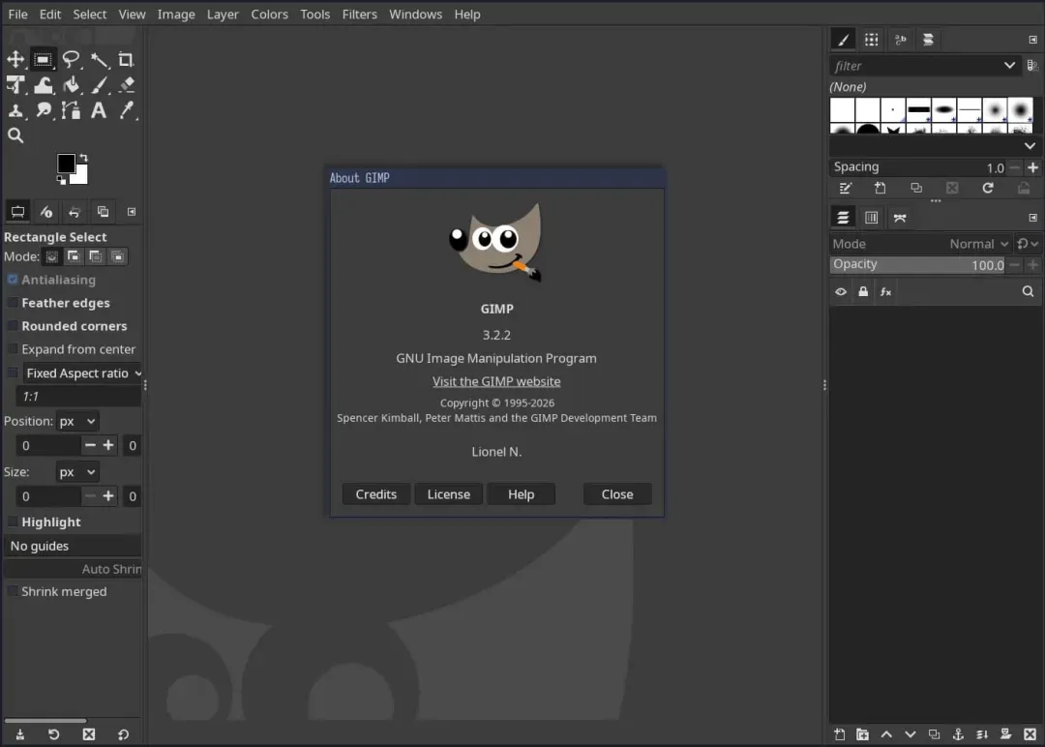
Task: Expand brush grid chevron below thumbnails
Action: coord(1030,145)
